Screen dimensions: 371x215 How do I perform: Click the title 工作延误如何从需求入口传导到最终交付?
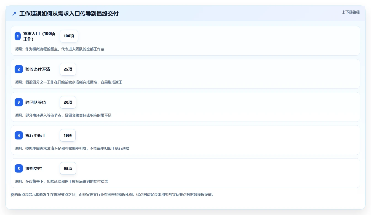[x=69, y=14]
